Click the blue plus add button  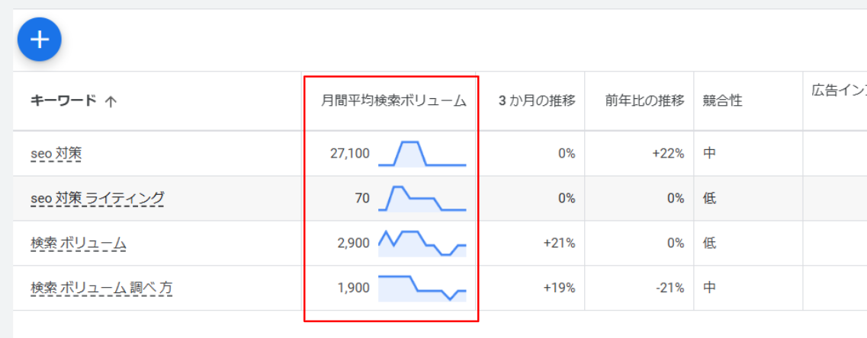(40, 40)
